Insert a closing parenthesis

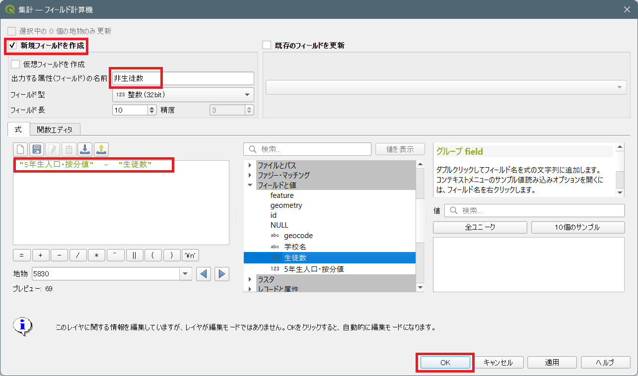coord(172,255)
